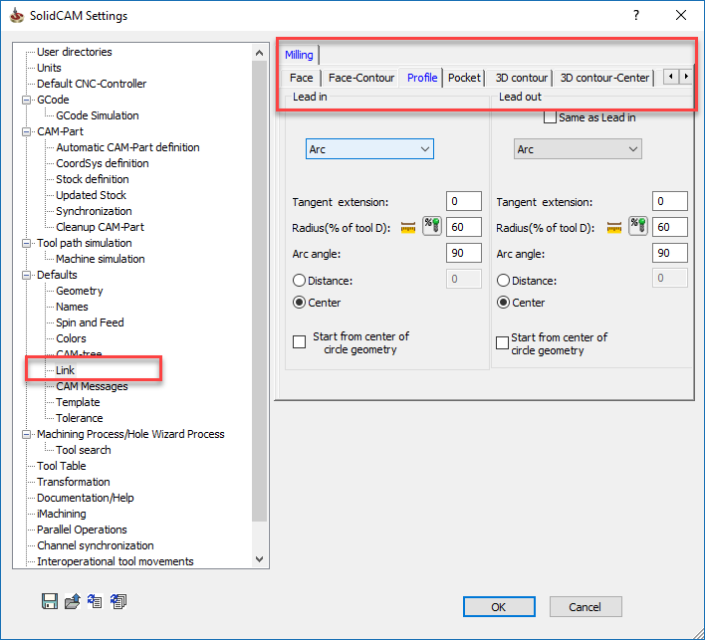The height and width of the screenshot is (640, 705).
Task: Select Template tree item
Action: click(x=78, y=402)
